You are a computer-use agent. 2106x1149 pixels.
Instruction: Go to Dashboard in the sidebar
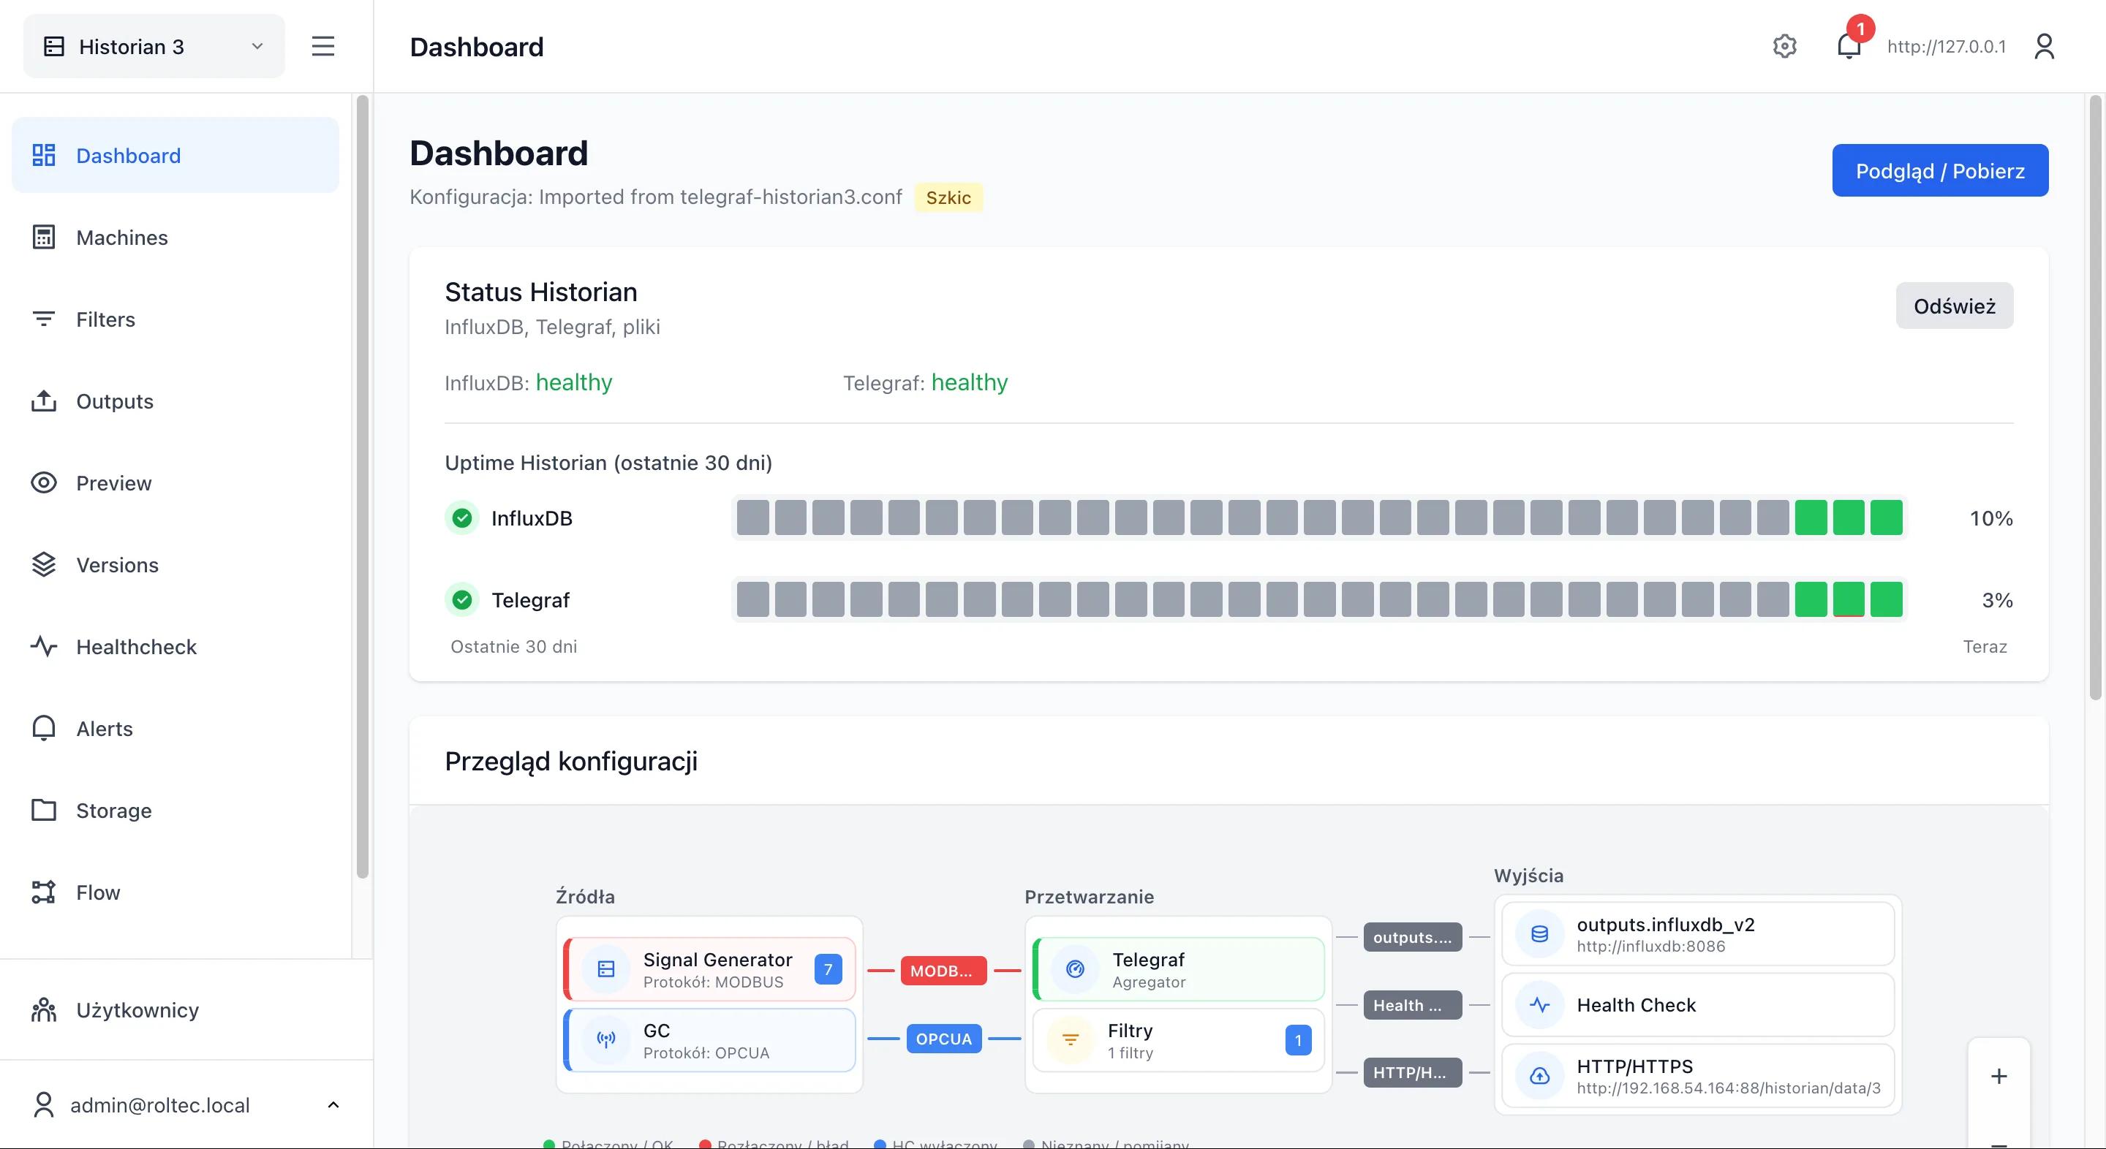(175, 155)
